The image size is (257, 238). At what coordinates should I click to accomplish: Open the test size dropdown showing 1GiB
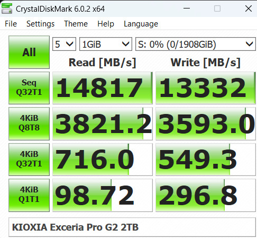(x=106, y=44)
